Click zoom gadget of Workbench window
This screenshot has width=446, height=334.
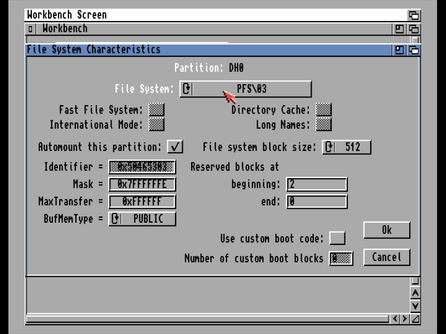pos(400,29)
